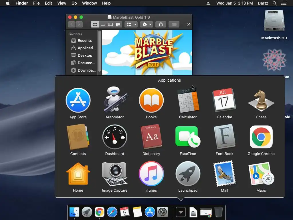This screenshot has width=293, height=220.
Task: Go forward in the Finder window
Action: coord(79,24)
